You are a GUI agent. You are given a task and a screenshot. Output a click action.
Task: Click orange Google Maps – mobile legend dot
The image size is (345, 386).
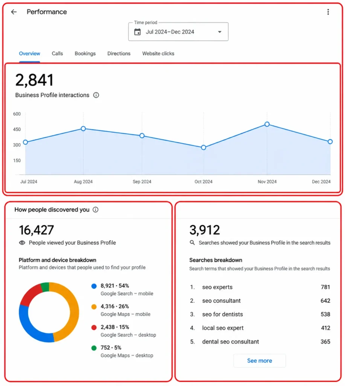[x=94, y=307]
